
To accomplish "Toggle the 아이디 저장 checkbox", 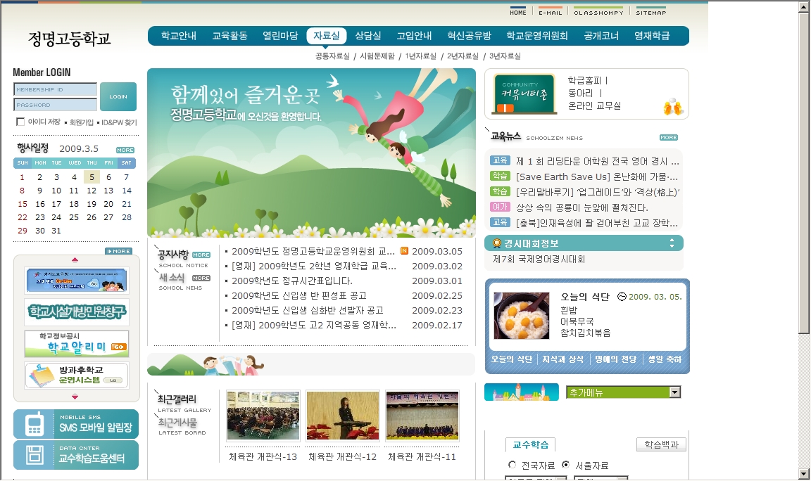I will coord(20,122).
